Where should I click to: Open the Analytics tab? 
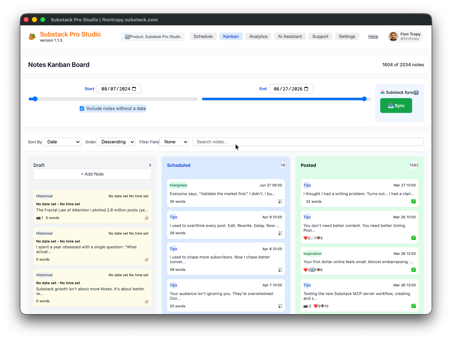(258, 37)
